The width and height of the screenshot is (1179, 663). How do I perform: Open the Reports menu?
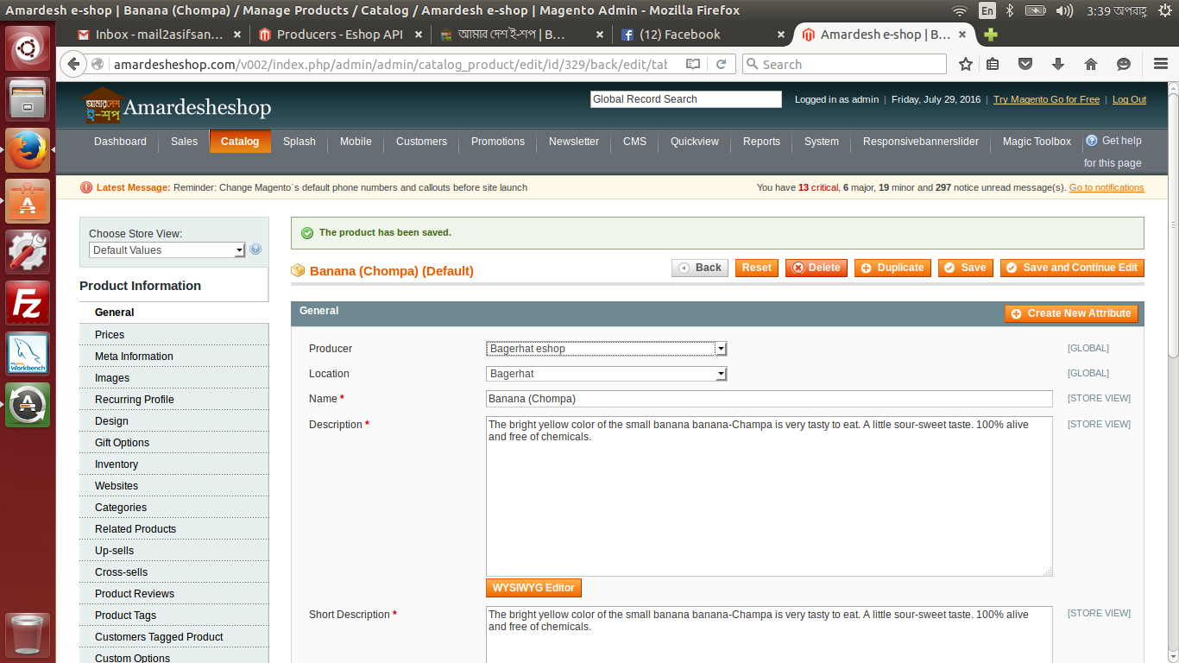tap(761, 142)
